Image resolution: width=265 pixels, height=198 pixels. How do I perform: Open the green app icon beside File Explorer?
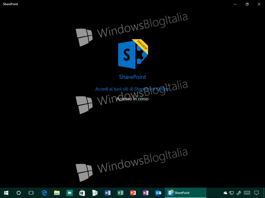click(70, 193)
